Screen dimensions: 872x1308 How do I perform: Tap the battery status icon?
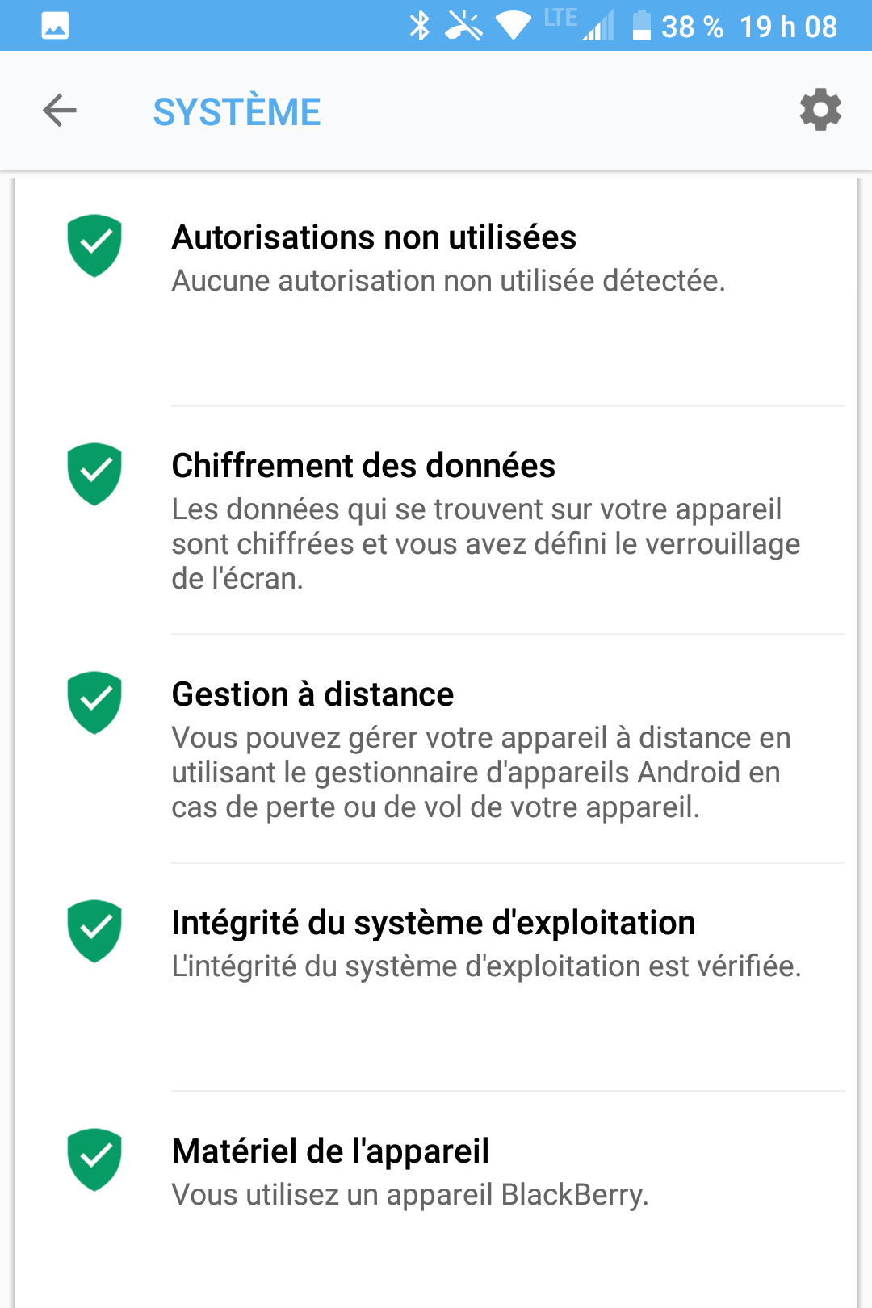[x=641, y=26]
